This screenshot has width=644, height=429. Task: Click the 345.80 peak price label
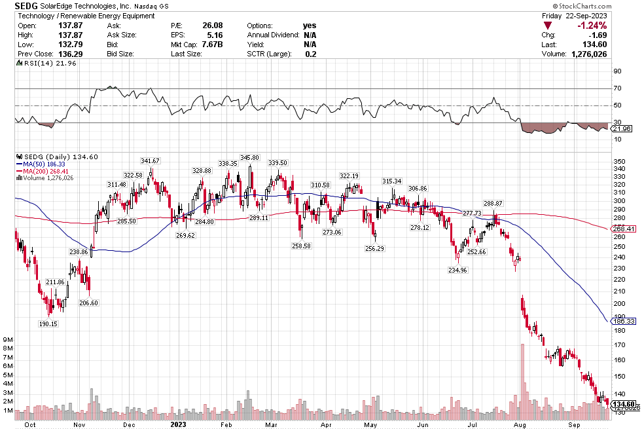pyautogui.click(x=249, y=157)
